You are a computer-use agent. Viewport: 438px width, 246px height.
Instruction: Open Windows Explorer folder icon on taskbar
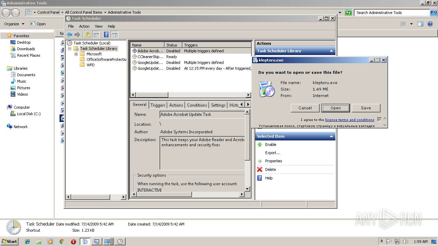pos(39,242)
